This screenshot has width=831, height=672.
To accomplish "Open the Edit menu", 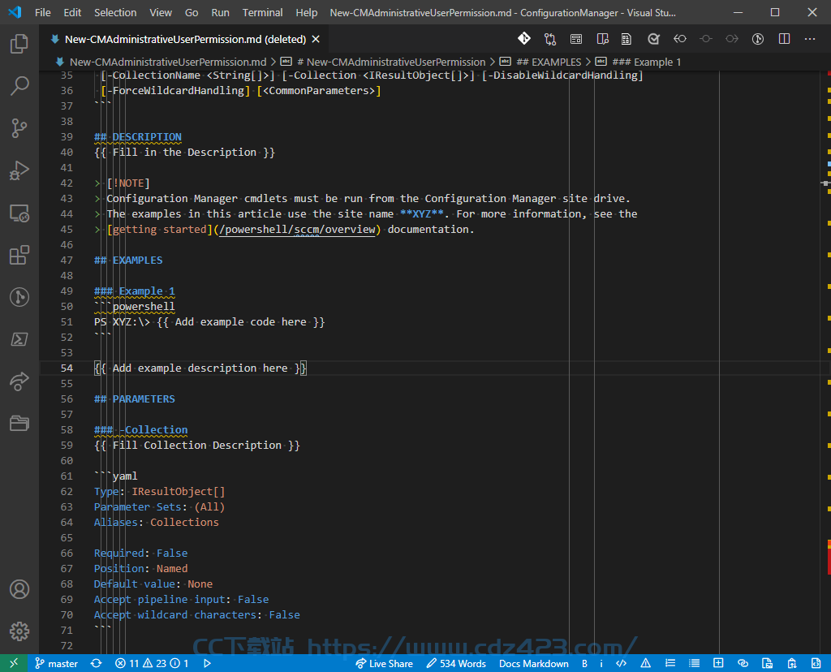I will tap(72, 12).
